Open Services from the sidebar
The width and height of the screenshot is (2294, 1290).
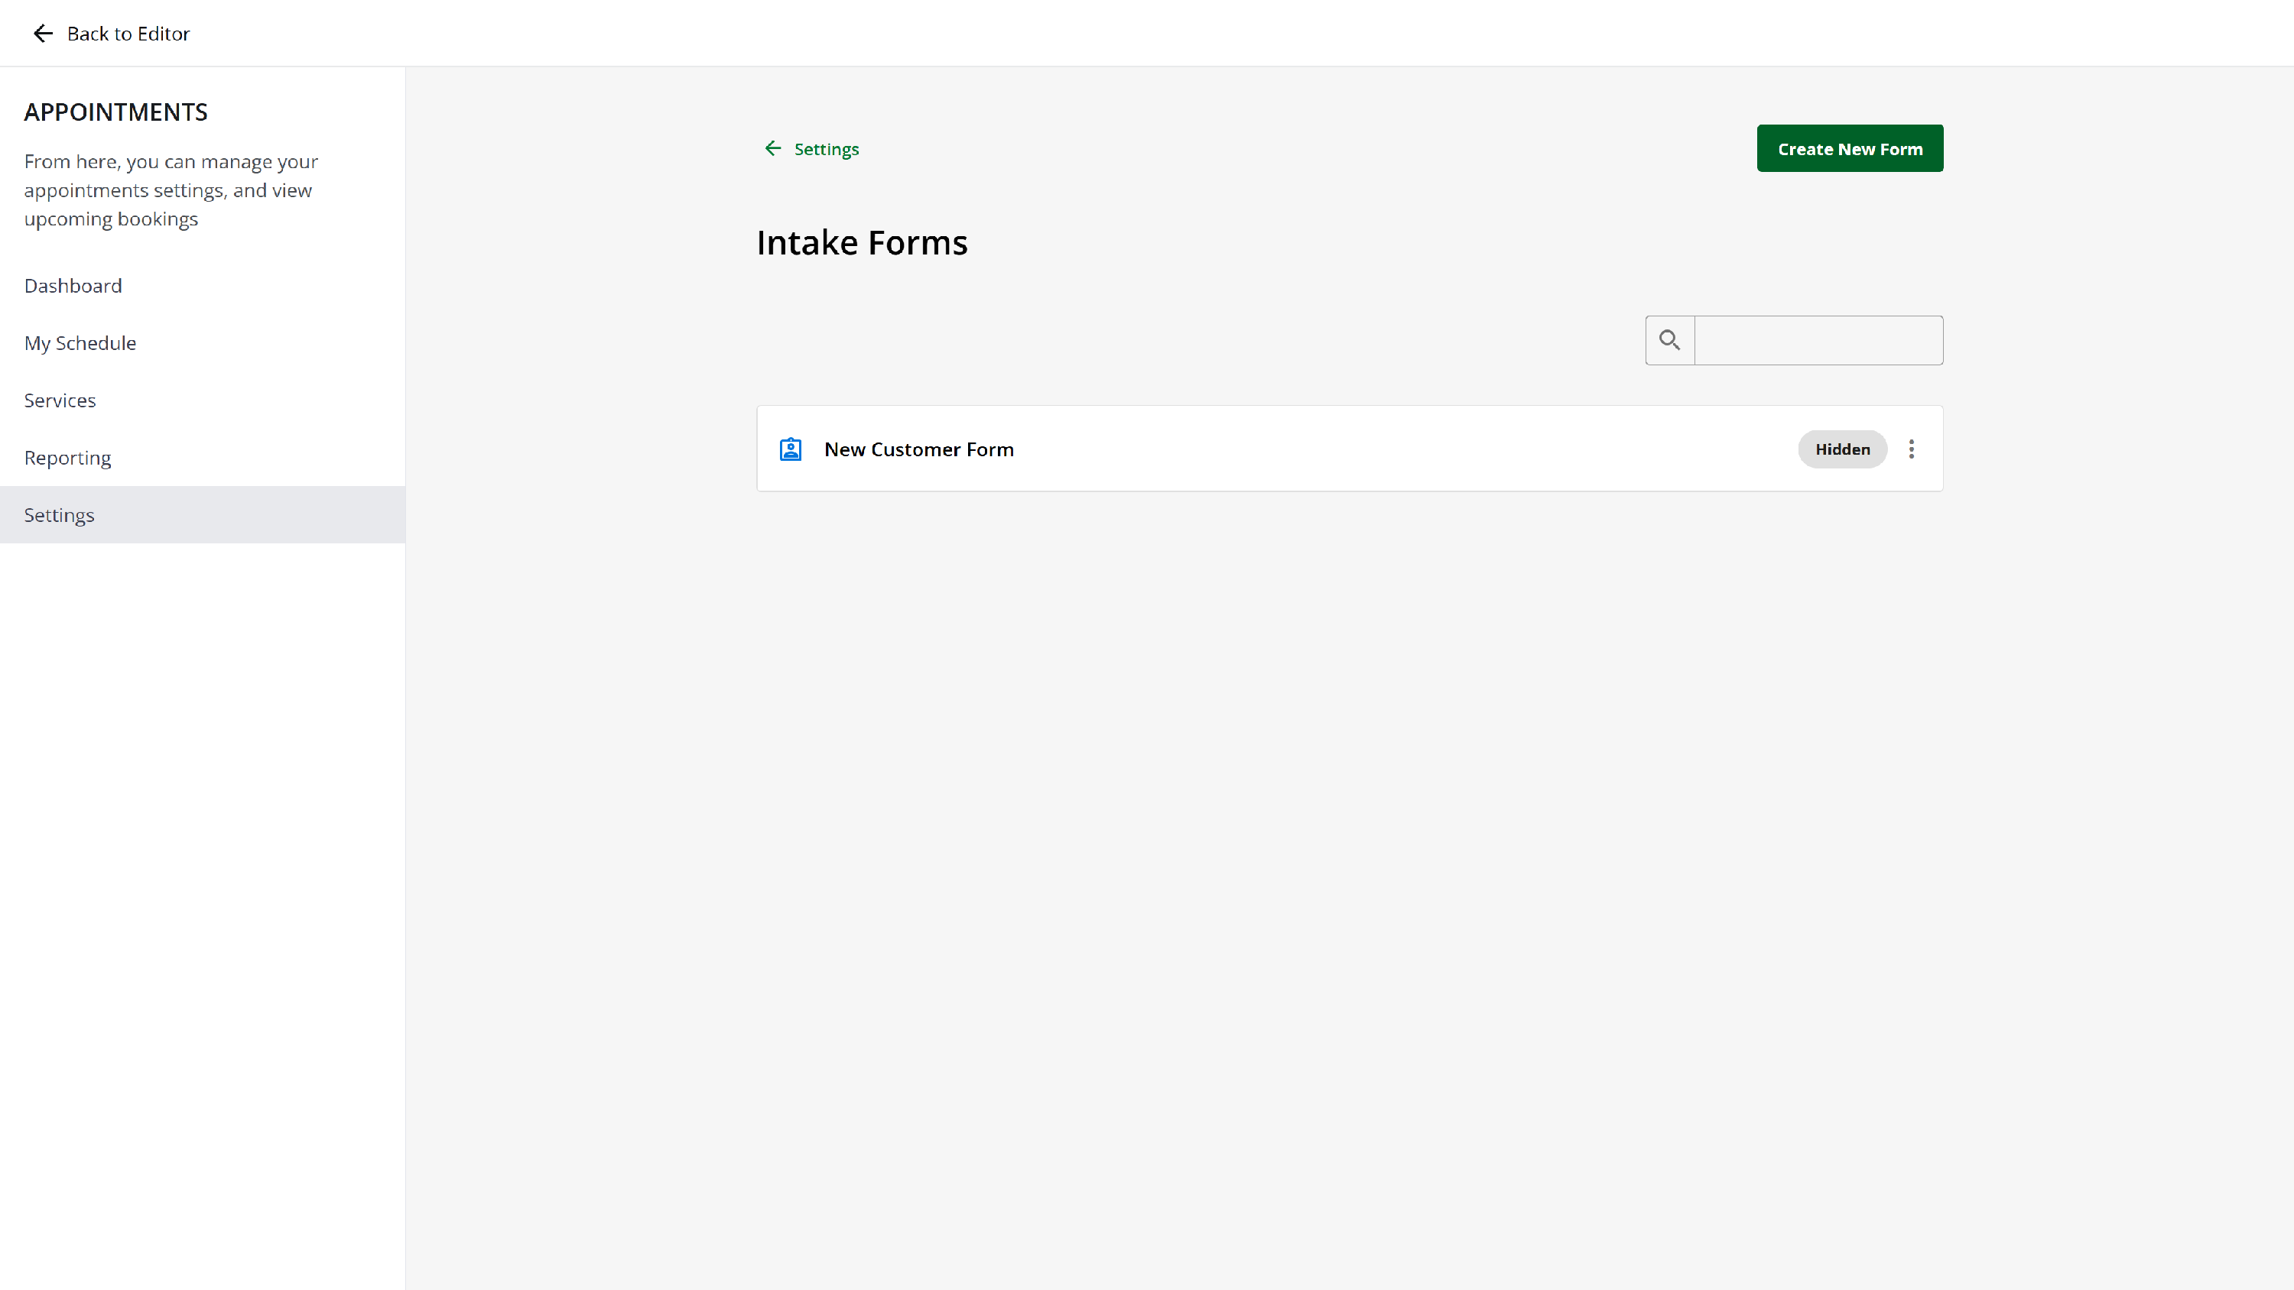tap(60, 400)
